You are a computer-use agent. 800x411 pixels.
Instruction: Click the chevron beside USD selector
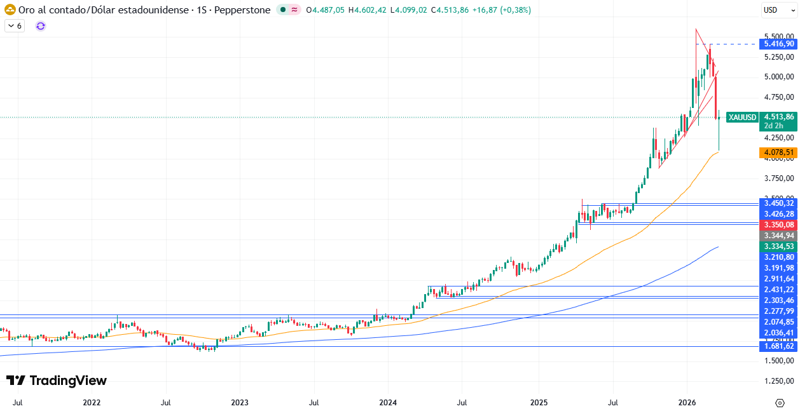point(794,10)
